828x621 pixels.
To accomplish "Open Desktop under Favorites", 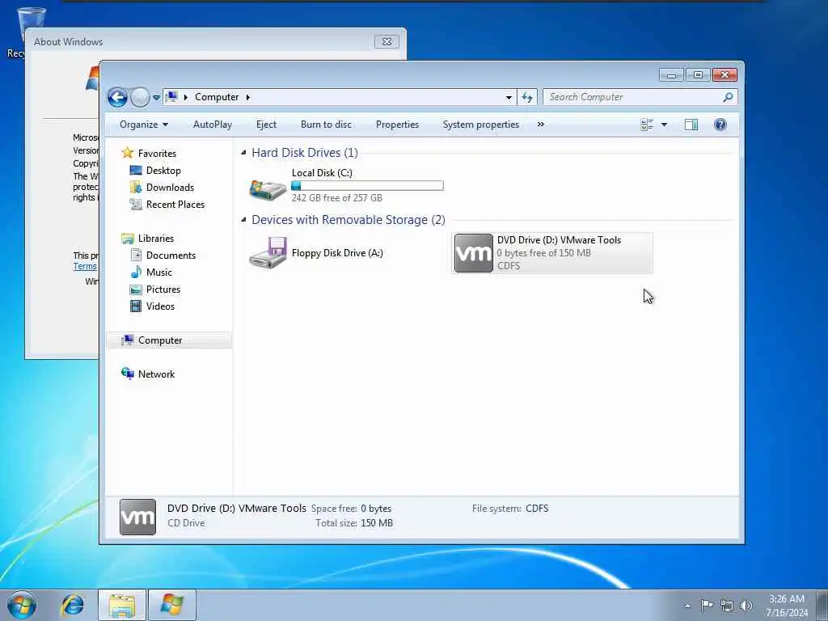I will tap(163, 171).
